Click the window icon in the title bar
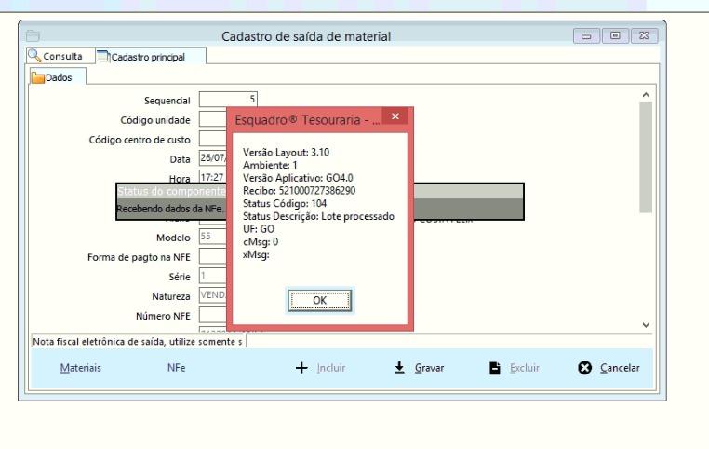The image size is (709, 449). 33,35
